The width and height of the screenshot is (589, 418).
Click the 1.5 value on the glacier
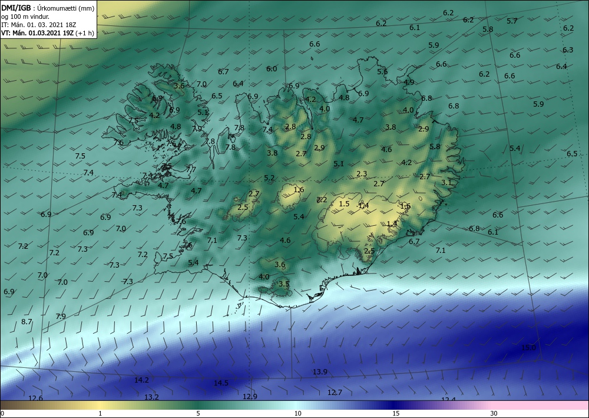[344, 204]
